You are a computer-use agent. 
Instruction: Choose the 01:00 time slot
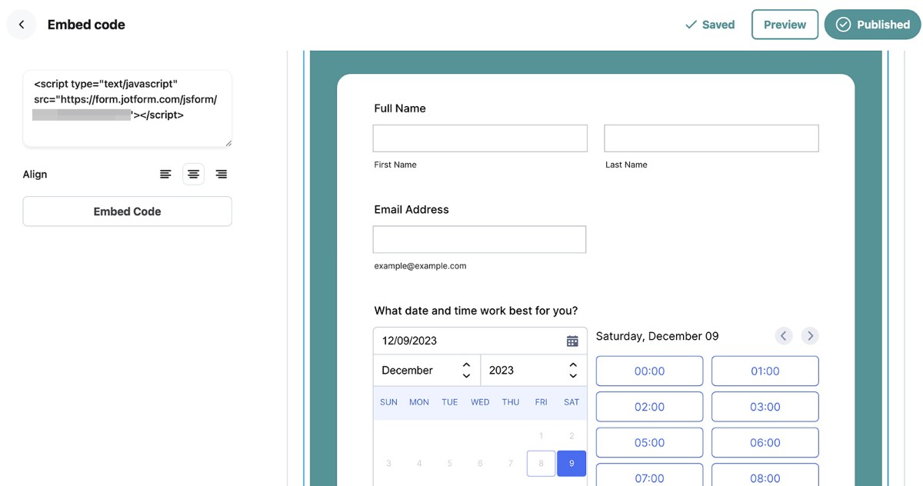point(765,371)
